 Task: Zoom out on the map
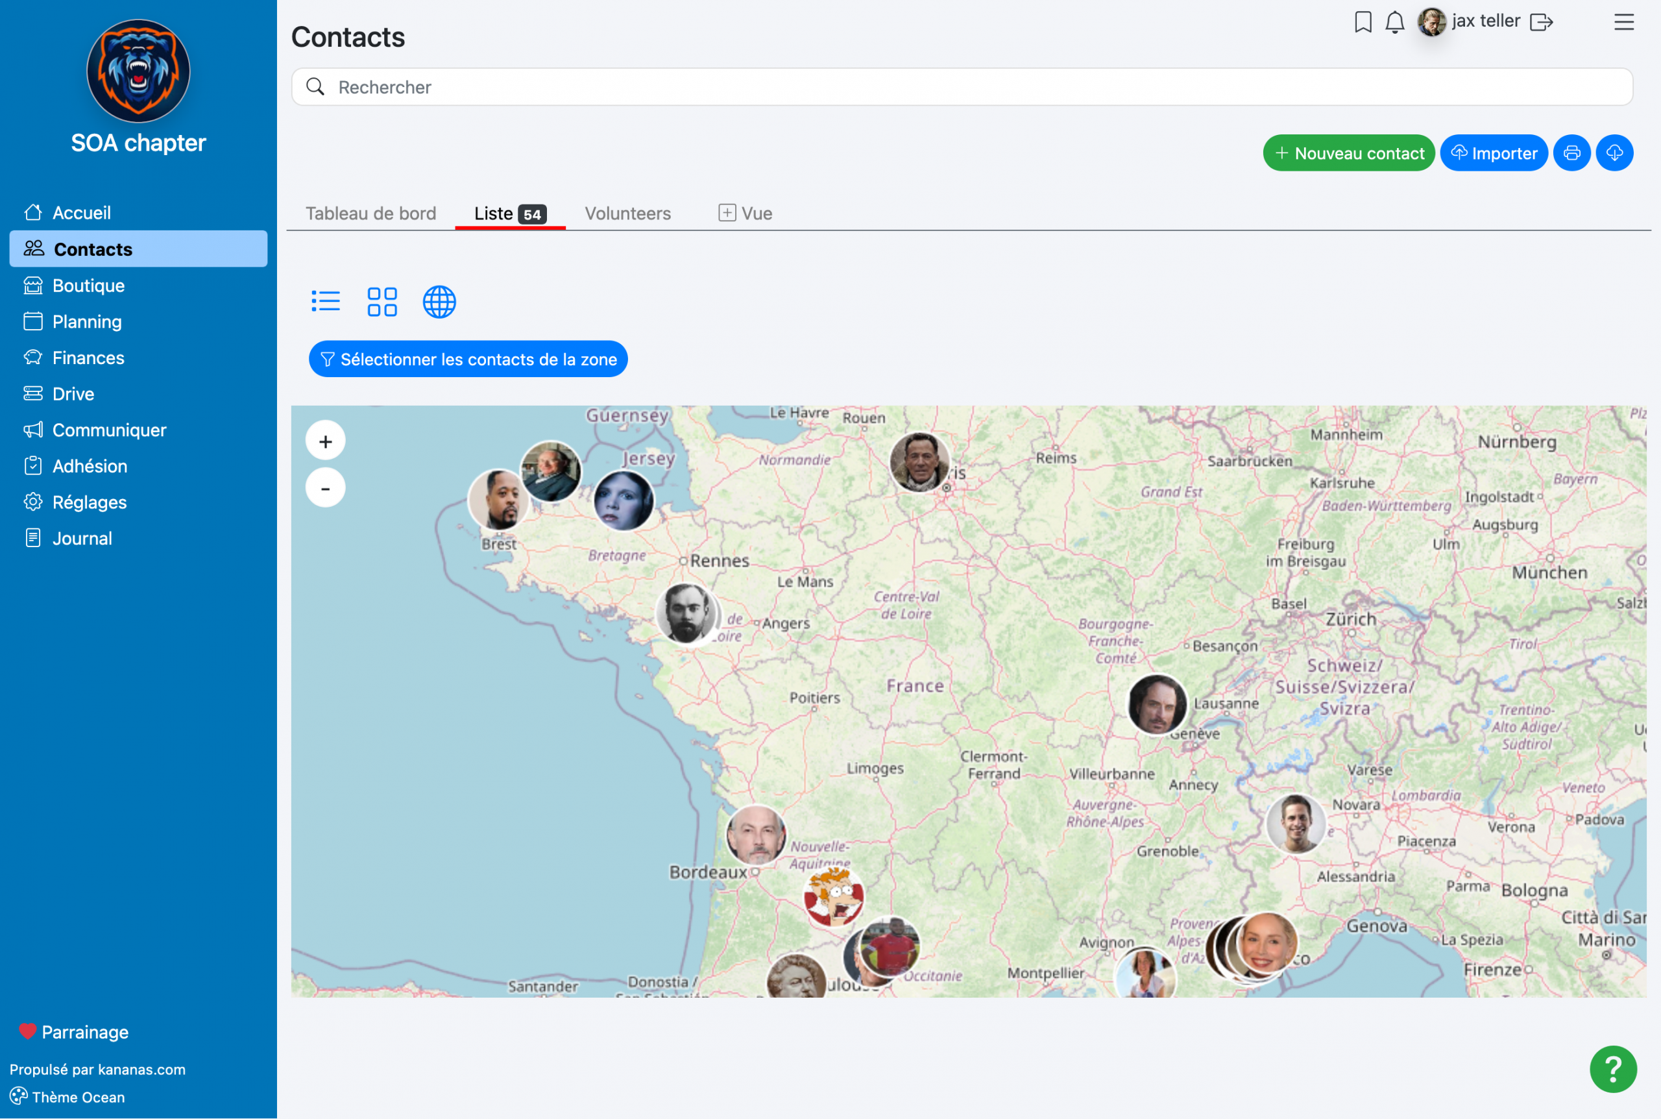325,488
